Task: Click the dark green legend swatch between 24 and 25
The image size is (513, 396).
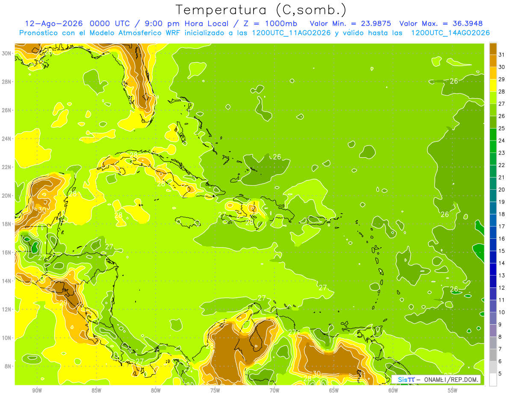Action: [493, 134]
